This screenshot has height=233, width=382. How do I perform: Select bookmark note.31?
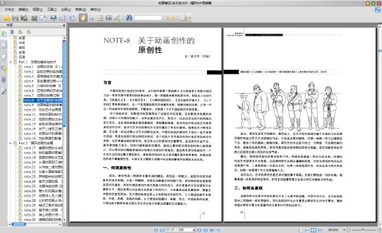[x=43, y=215]
